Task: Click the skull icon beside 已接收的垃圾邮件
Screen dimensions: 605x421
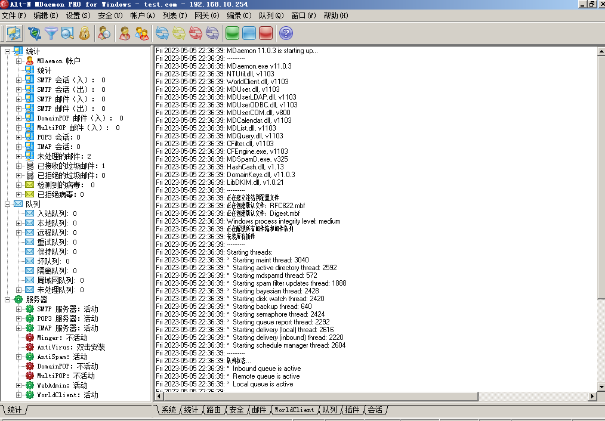Action: point(30,166)
